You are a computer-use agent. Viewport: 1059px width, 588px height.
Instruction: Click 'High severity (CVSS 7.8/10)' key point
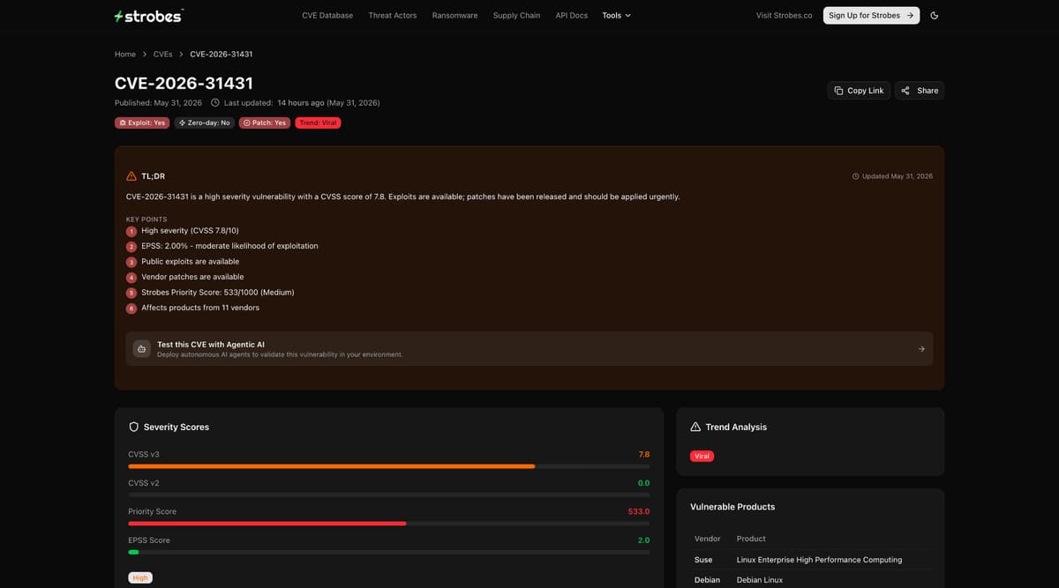pyautogui.click(x=190, y=230)
